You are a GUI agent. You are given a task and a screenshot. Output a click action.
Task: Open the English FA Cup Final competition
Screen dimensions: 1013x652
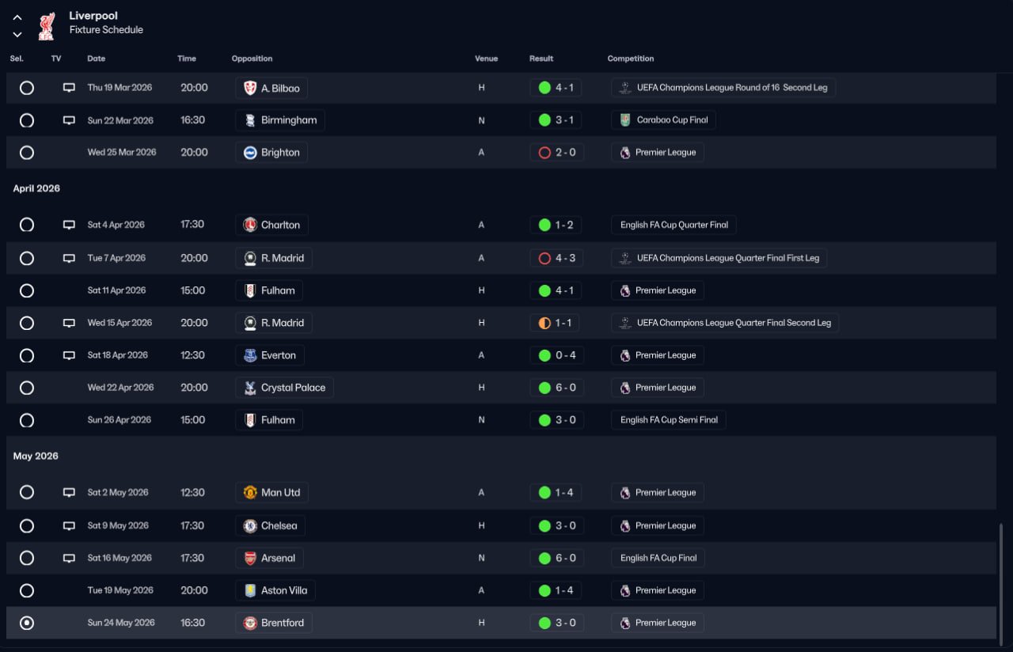coord(658,558)
